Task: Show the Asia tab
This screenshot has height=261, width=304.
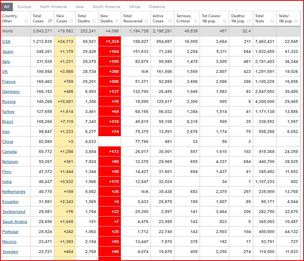Action: click(80, 7)
